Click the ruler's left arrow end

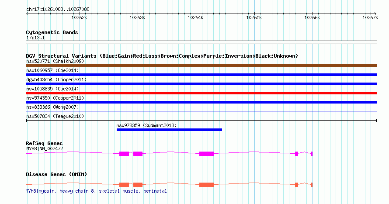coord(27,14)
